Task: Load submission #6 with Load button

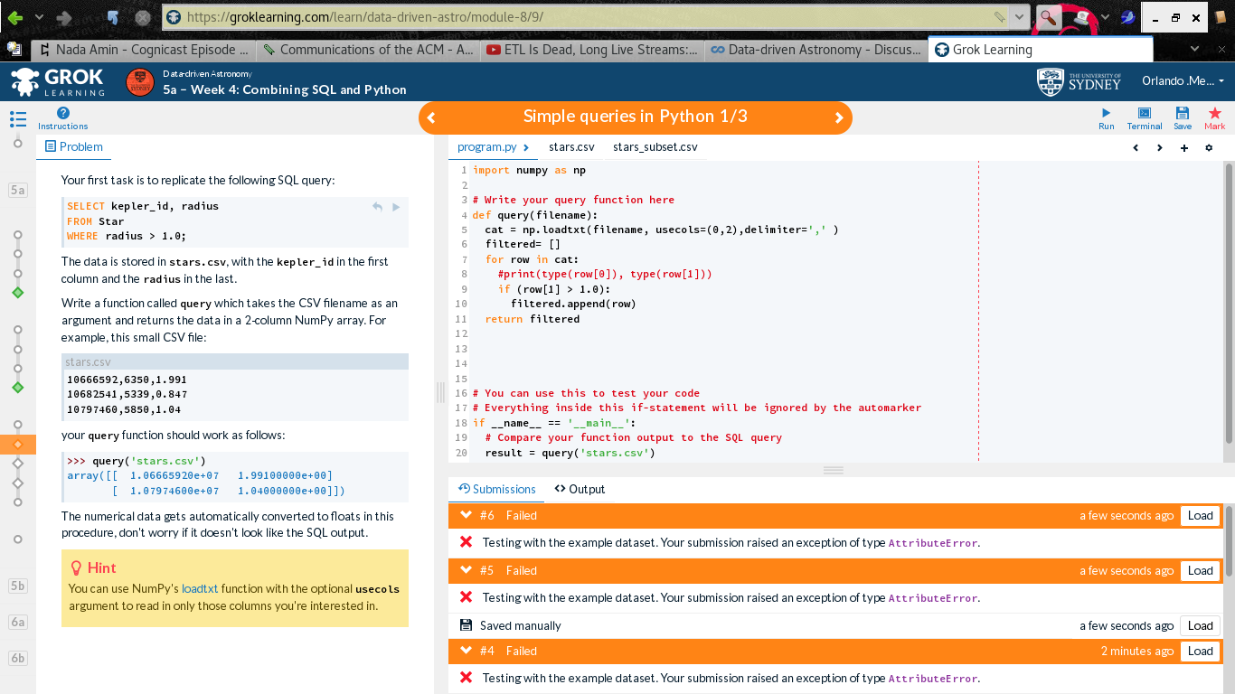Action: (x=1200, y=515)
